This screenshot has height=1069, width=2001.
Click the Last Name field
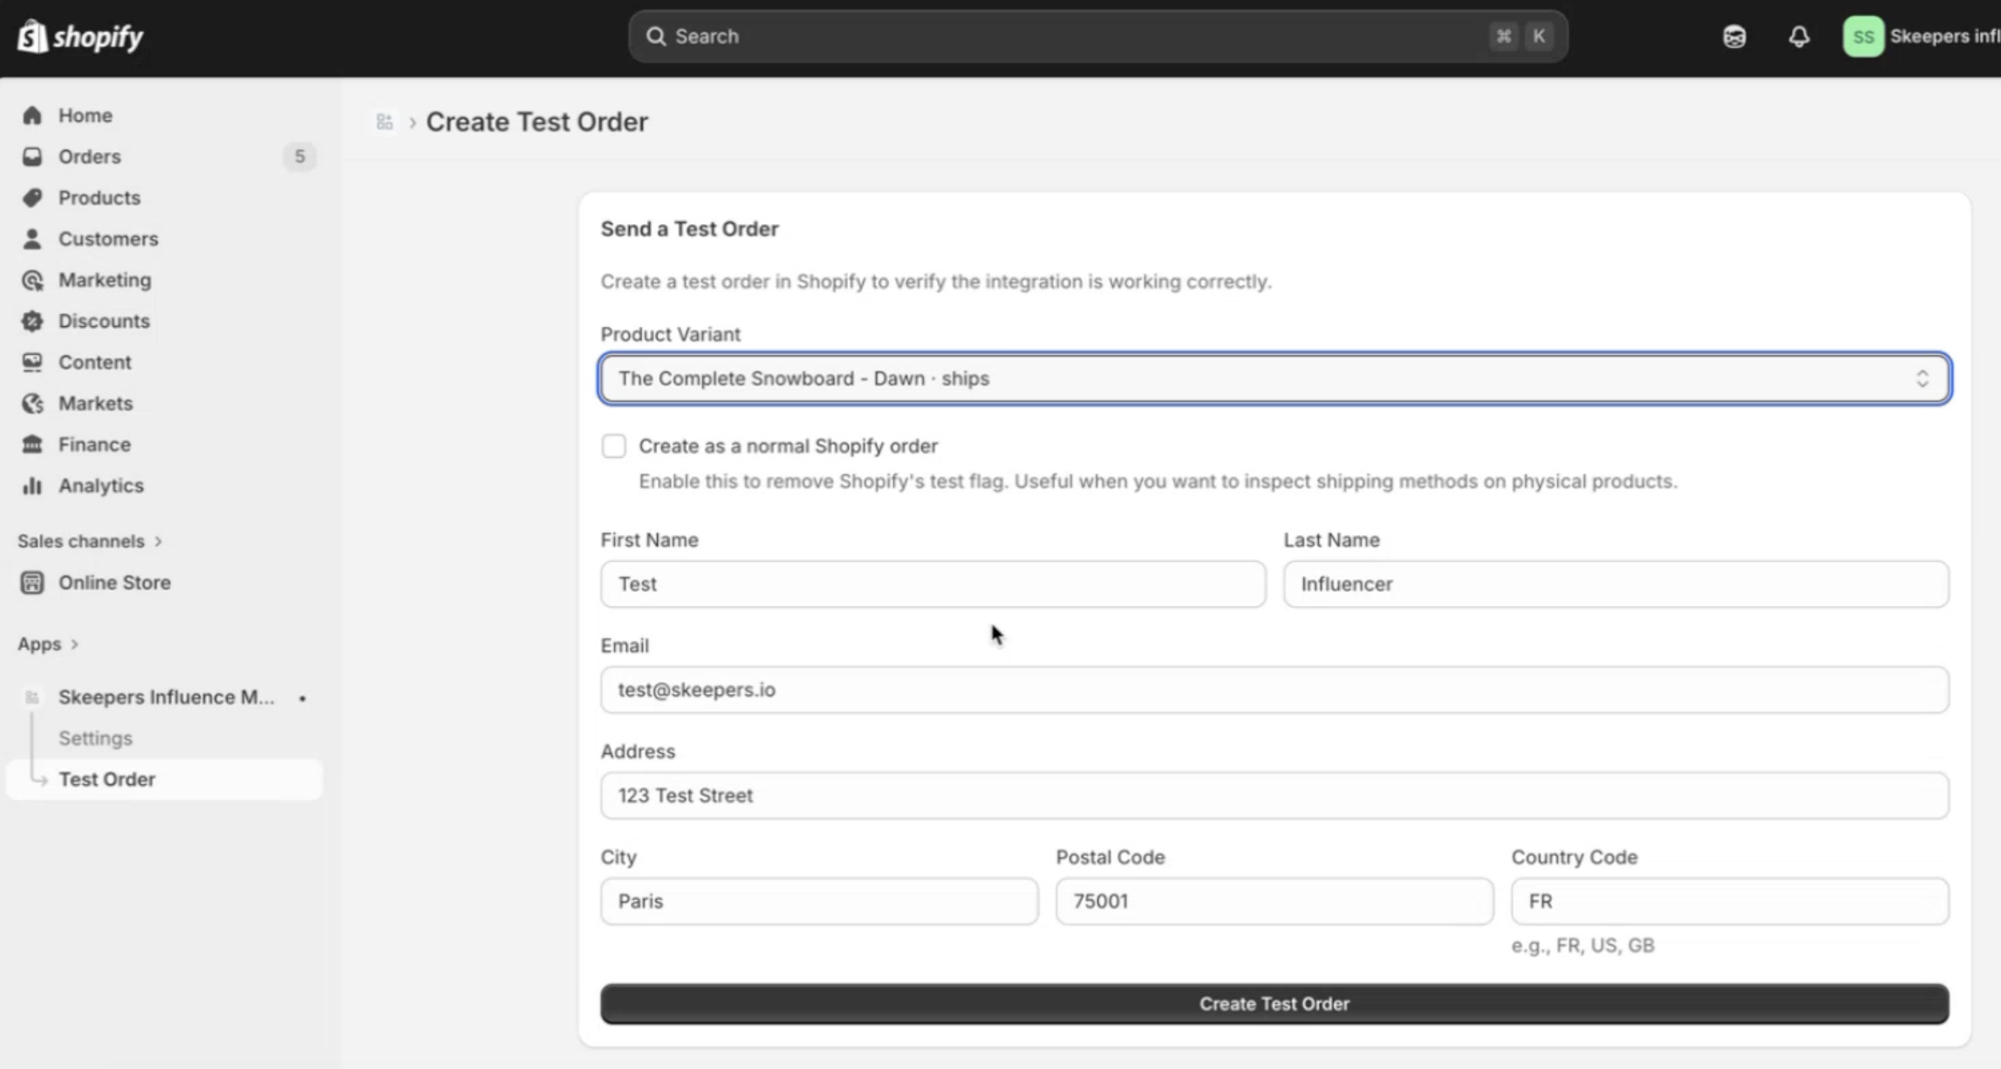pyautogui.click(x=1615, y=584)
